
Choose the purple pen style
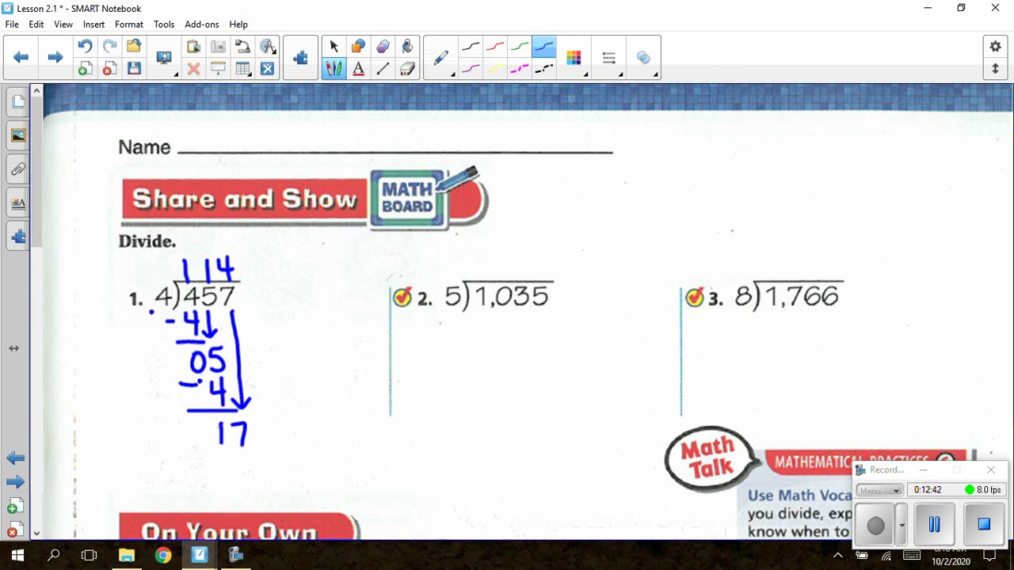[471, 69]
